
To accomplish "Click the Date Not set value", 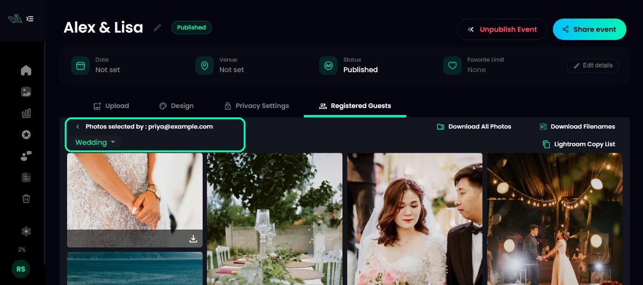I will 108,70.
